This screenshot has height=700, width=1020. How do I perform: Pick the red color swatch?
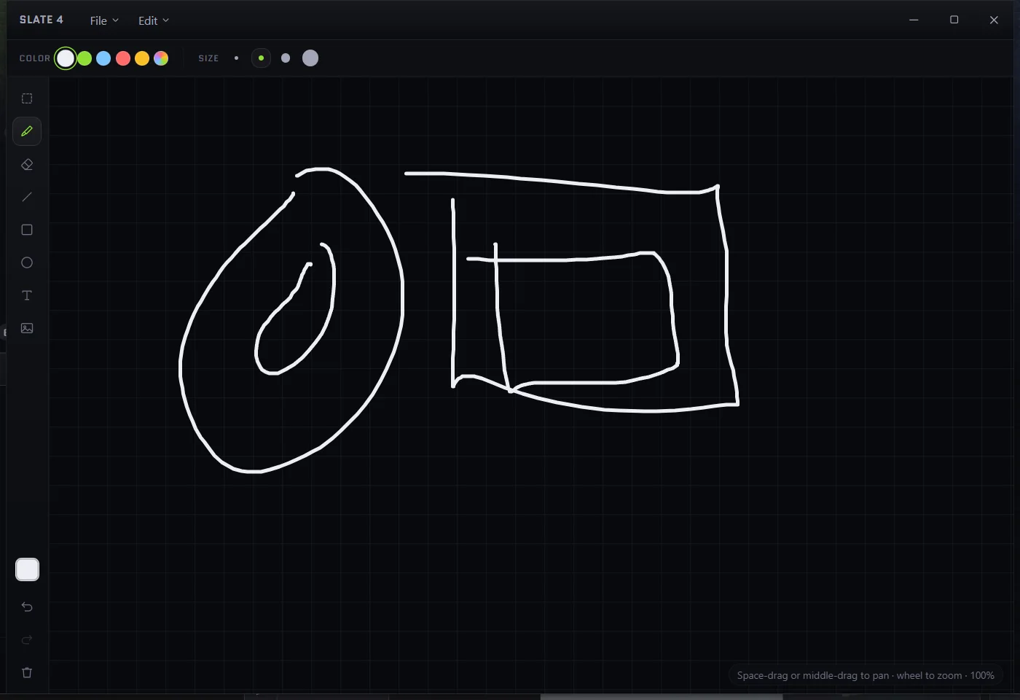click(x=123, y=58)
